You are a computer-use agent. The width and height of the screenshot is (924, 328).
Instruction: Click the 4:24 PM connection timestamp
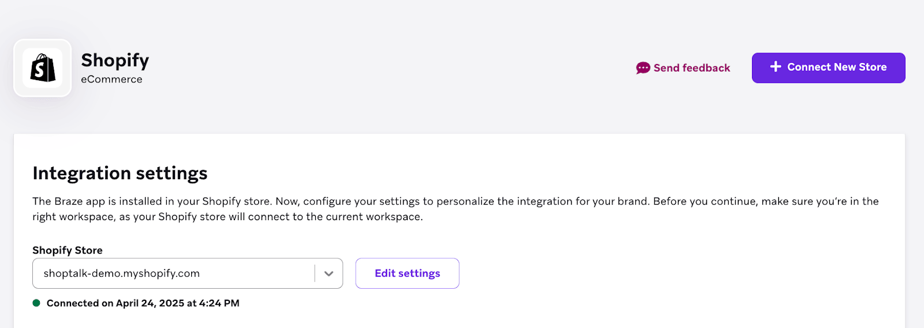pyautogui.click(x=219, y=303)
